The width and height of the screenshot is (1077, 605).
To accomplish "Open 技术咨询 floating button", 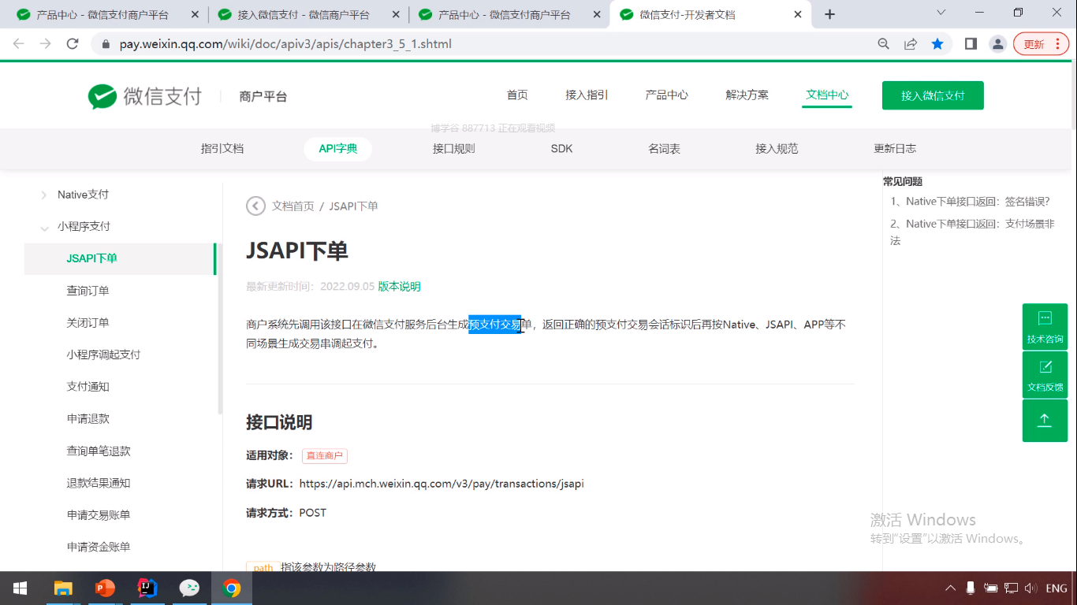I will 1045,327.
